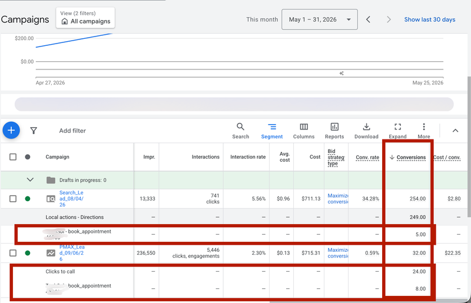
Task: Sort by Interaction rate column header
Action: [x=248, y=157]
